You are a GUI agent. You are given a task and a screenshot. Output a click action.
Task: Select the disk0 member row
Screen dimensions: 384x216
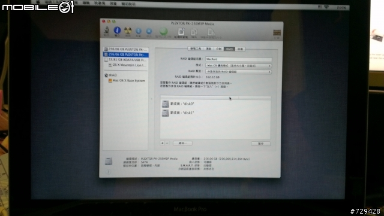pyautogui.click(x=215, y=104)
